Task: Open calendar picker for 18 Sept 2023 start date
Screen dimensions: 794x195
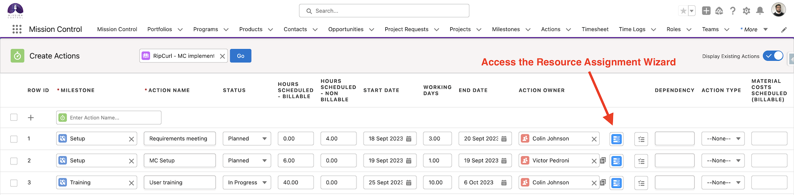Action: tap(409, 139)
